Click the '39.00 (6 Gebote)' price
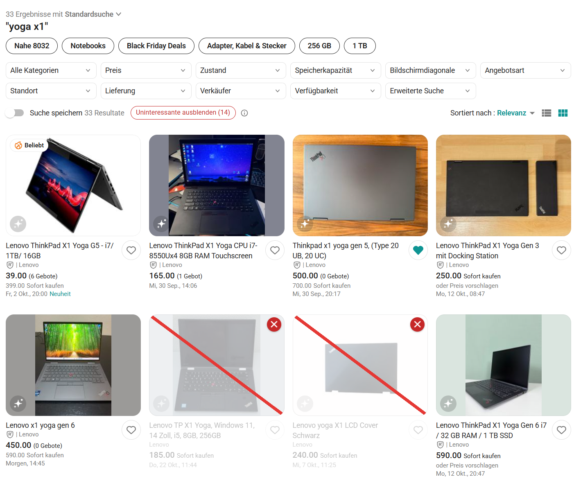 click(x=32, y=276)
